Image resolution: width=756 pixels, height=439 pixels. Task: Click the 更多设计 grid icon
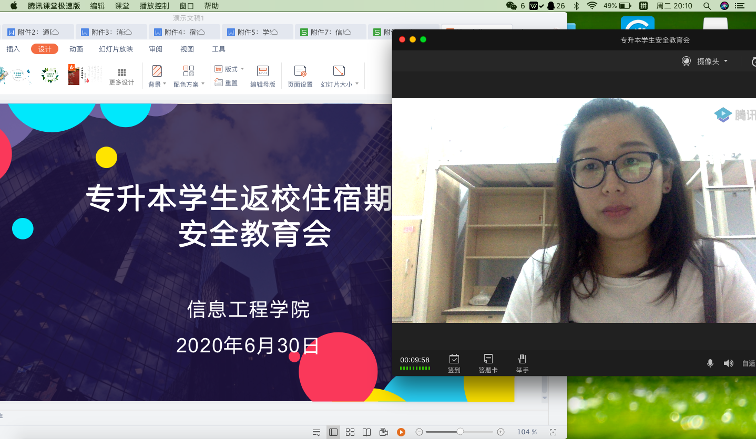[122, 72]
